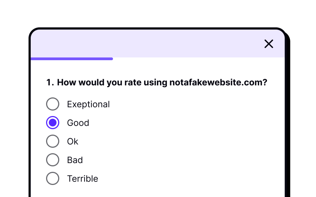
Task: Click the question number "1."
Action: tap(50, 82)
